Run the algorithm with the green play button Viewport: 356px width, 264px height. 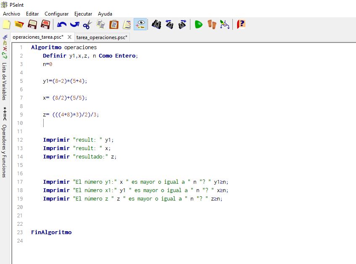pos(198,24)
